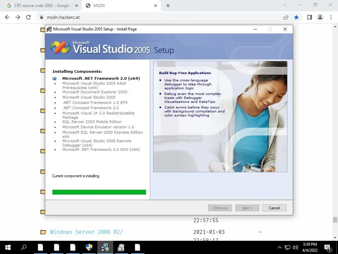
Task: Open the Windows Server 2008 R2/ folder link
Action: pos(86,232)
